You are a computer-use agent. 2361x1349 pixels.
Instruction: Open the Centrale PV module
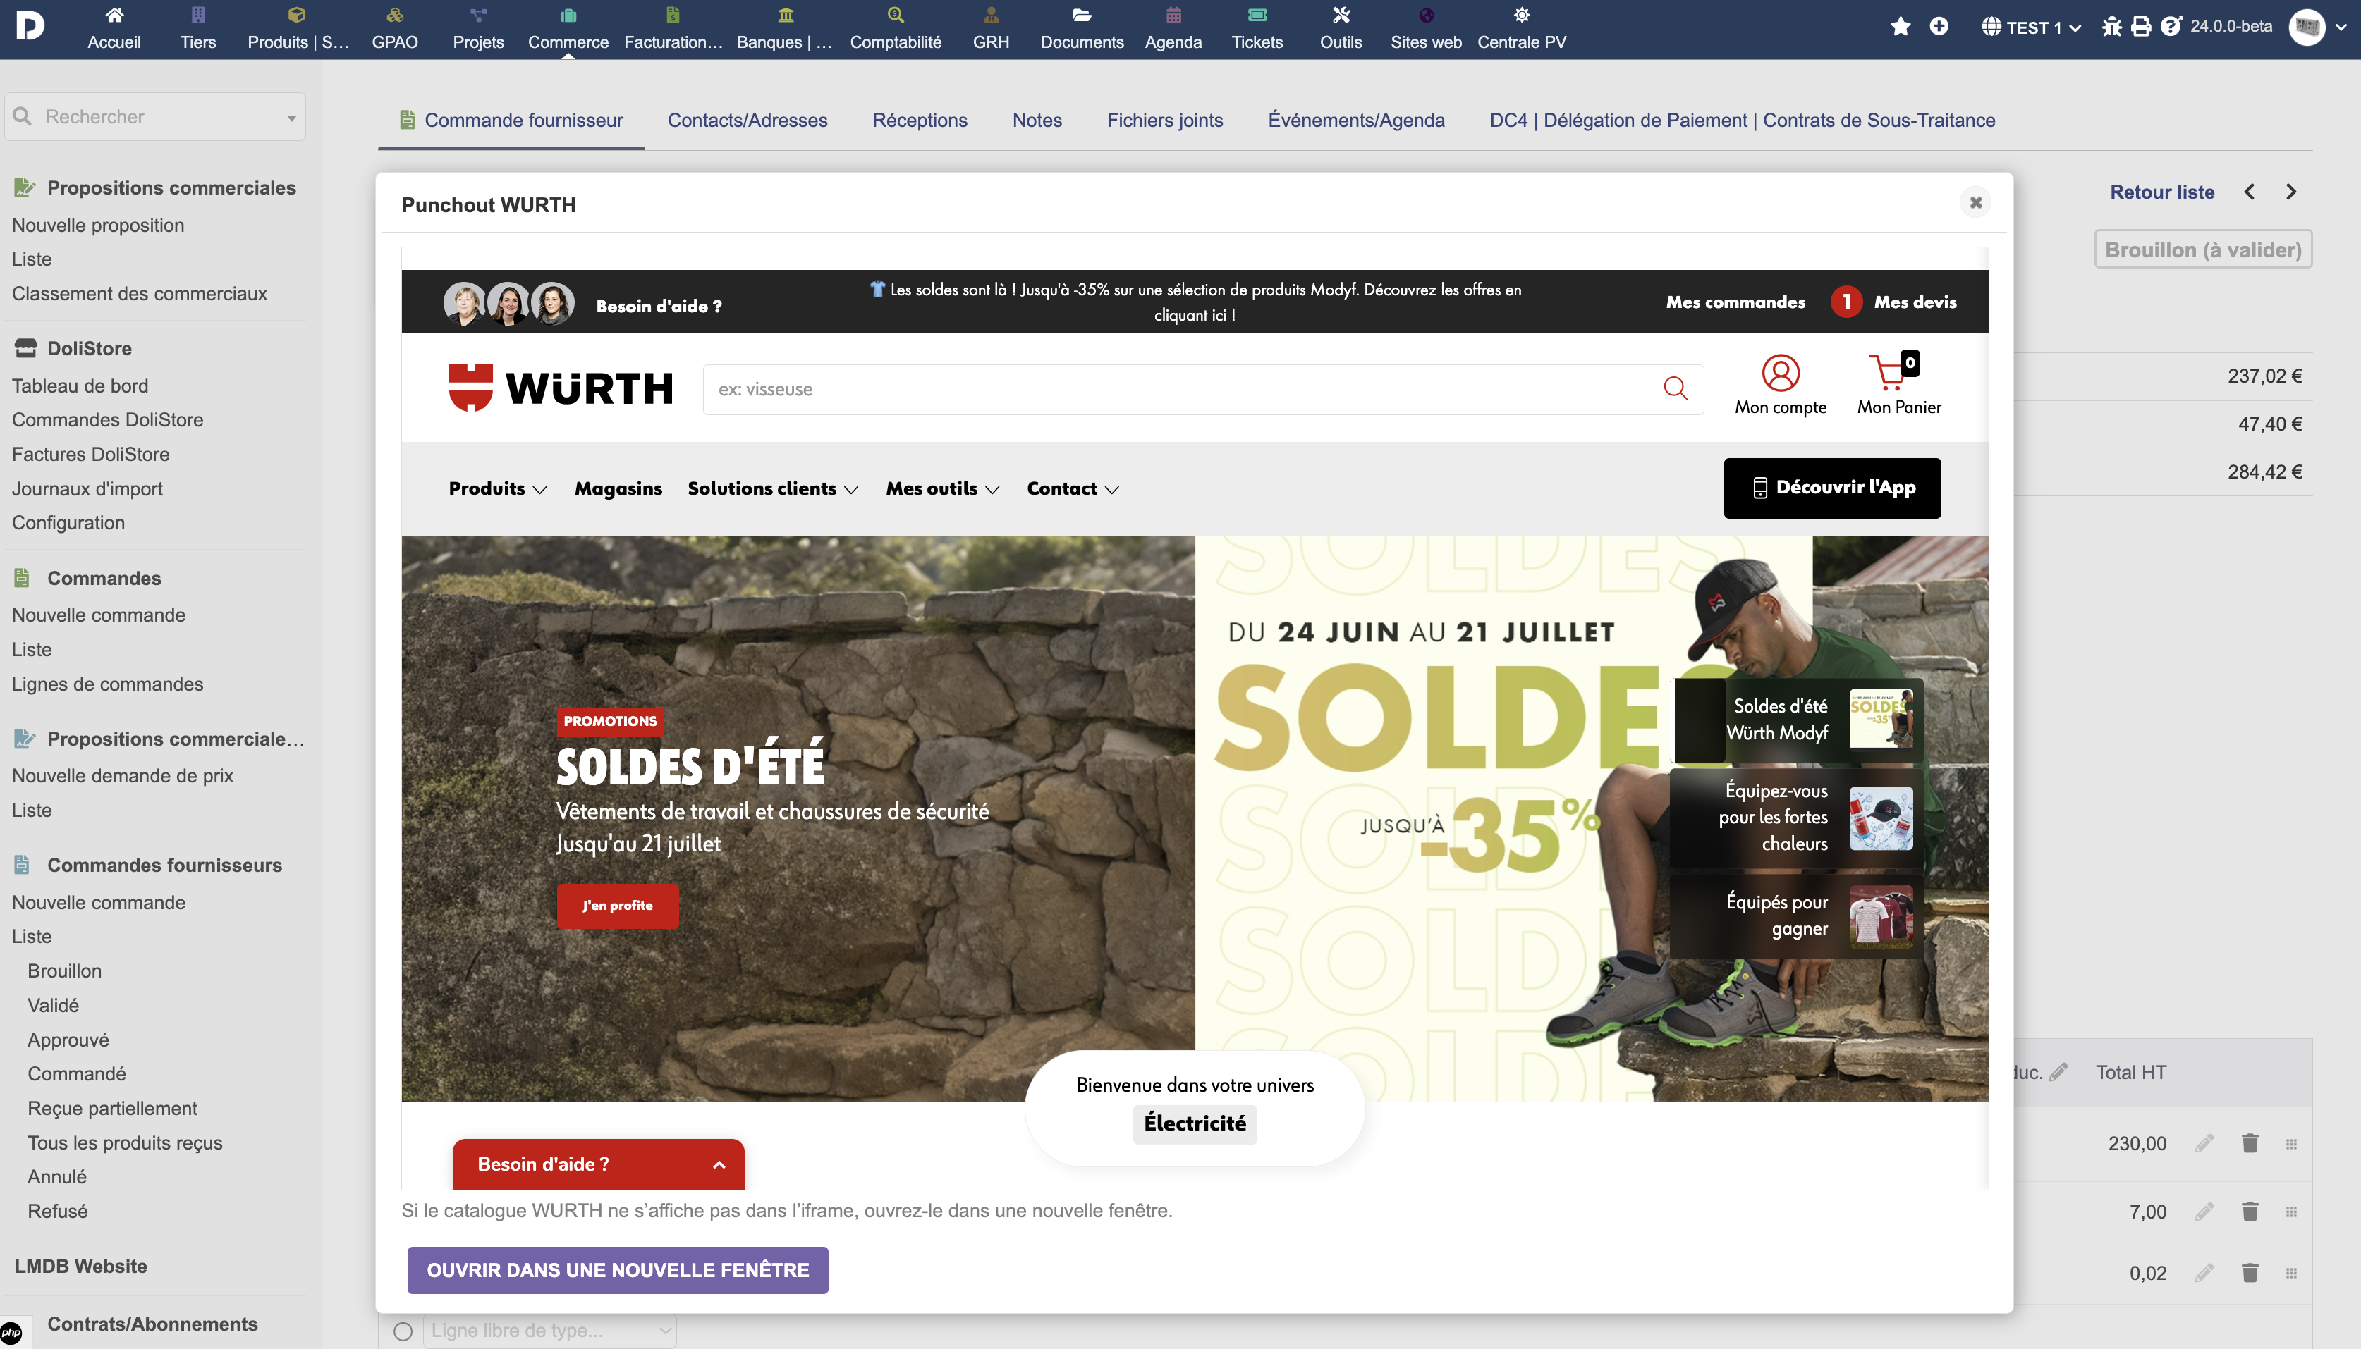[1521, 29]
